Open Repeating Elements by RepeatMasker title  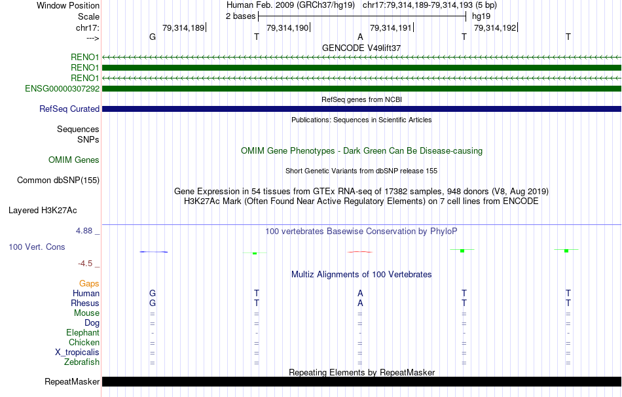[361, 372]
